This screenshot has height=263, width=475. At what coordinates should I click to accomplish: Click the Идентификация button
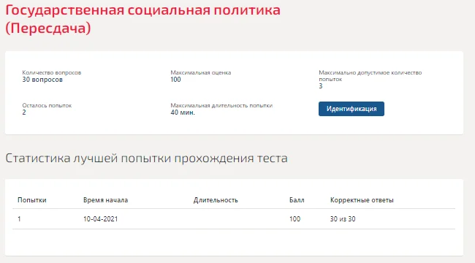pyautogui.click(x=351, y=109)
